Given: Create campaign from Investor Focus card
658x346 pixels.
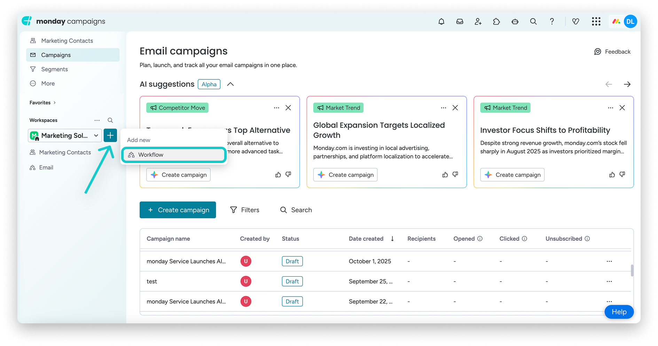Looking at the screenshot, I should coord(512,175).
